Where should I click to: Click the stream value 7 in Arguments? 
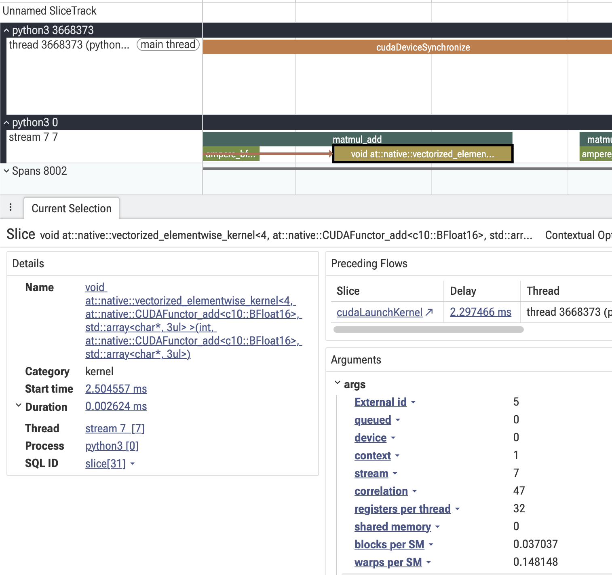[x=516, y=473]
